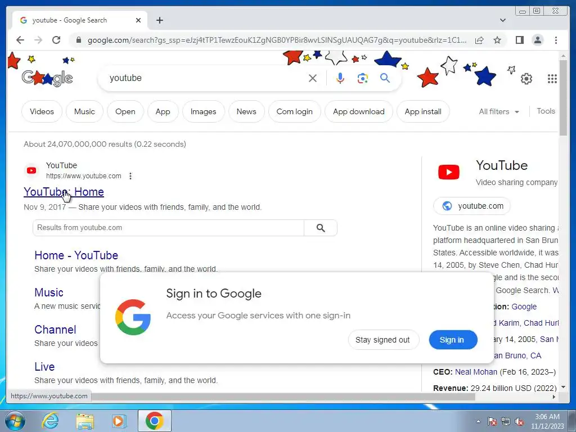Choose Stay signed out
576x432 pixels.
[383, 340]
